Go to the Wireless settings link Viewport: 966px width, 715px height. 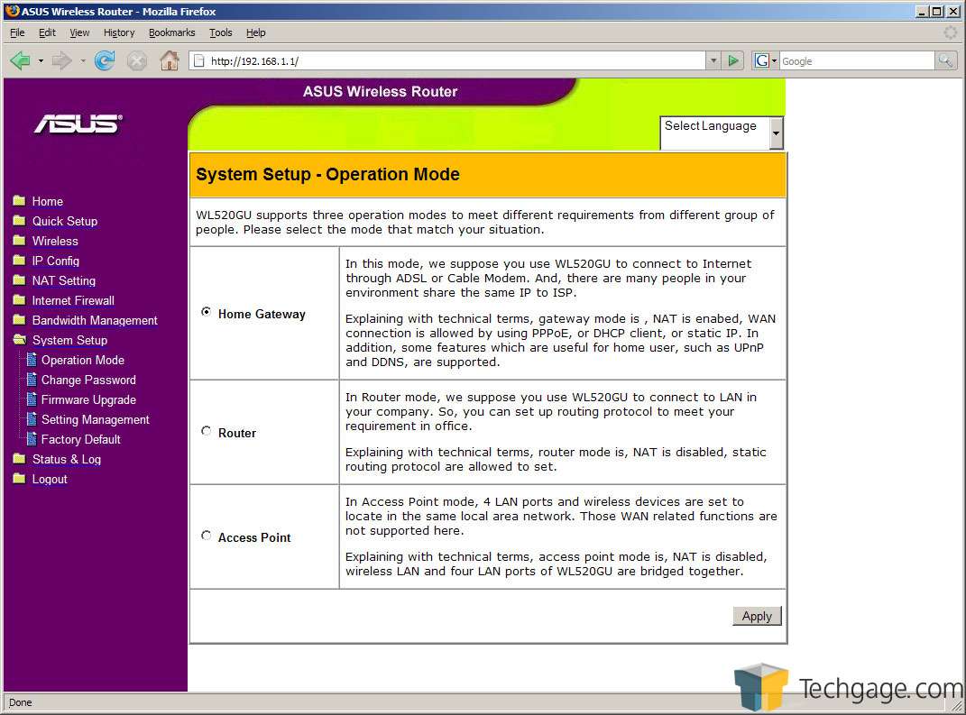(x=55, y=241)
